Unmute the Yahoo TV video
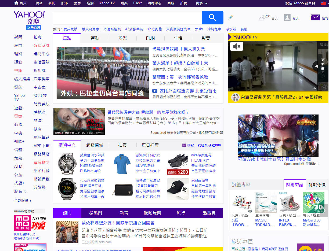329x251 pixels. click(x=237, y=46)
